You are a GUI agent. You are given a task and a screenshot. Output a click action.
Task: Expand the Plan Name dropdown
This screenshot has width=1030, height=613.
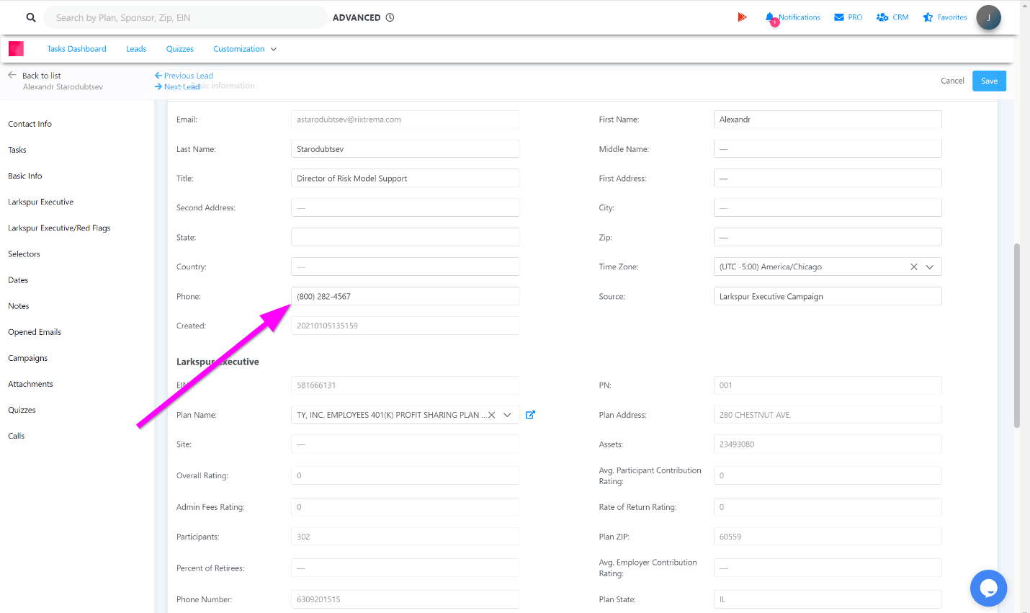click(507, 415)
